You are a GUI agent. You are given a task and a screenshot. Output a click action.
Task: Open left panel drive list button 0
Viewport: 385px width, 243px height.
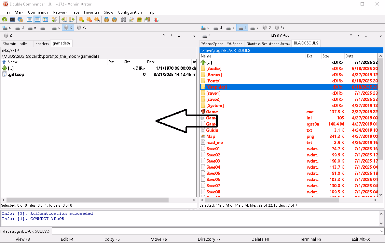(x=8, y=36)
